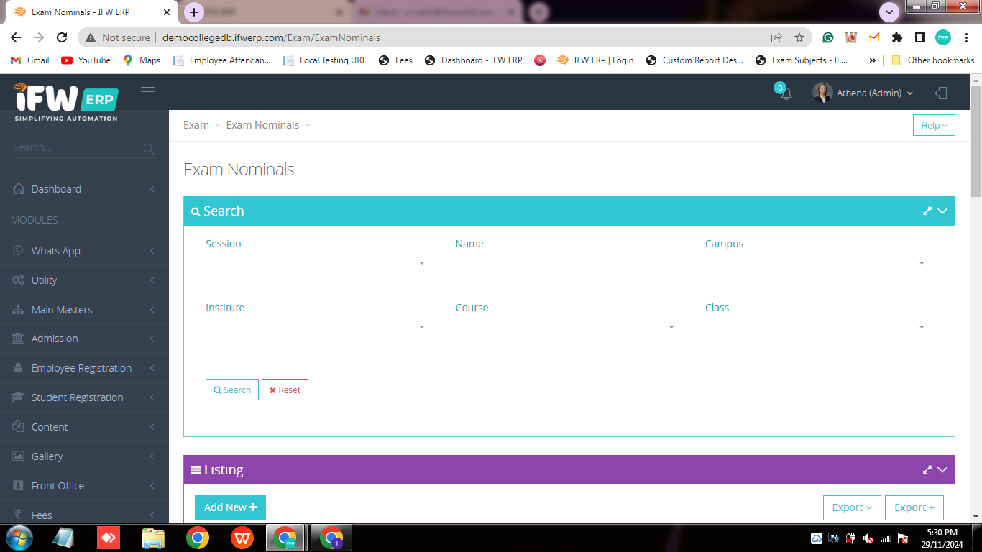Open the Windows Start button
Image resolution: width=982 pixels, height=552 pixels.
click(x=18, y=538)
